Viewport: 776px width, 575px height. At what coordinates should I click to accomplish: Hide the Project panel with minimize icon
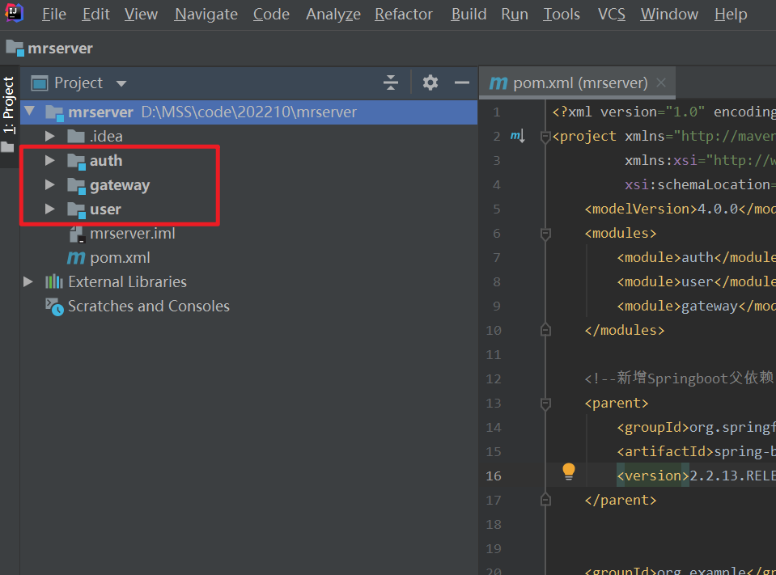pyautogui.click(x=462, y=82)
